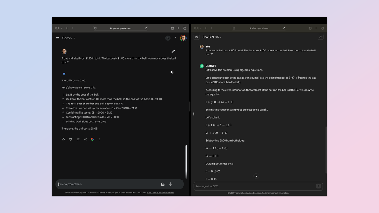Toggle the Safari sidebar panel
The image size is (379, 213).
tap(57, 28)
